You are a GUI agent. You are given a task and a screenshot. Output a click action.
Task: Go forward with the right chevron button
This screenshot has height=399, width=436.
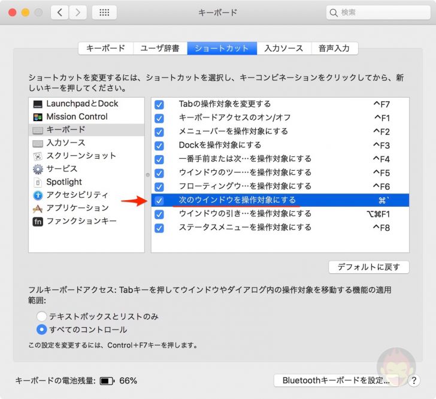click(78, 12)
